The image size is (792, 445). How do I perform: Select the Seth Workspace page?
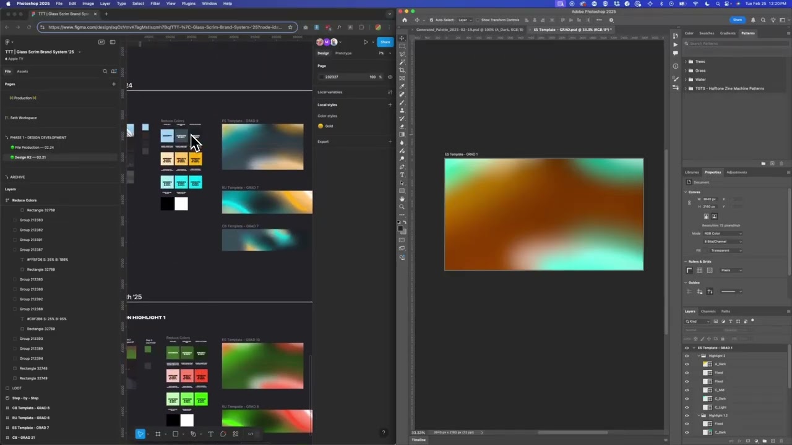tap(24, 117)
